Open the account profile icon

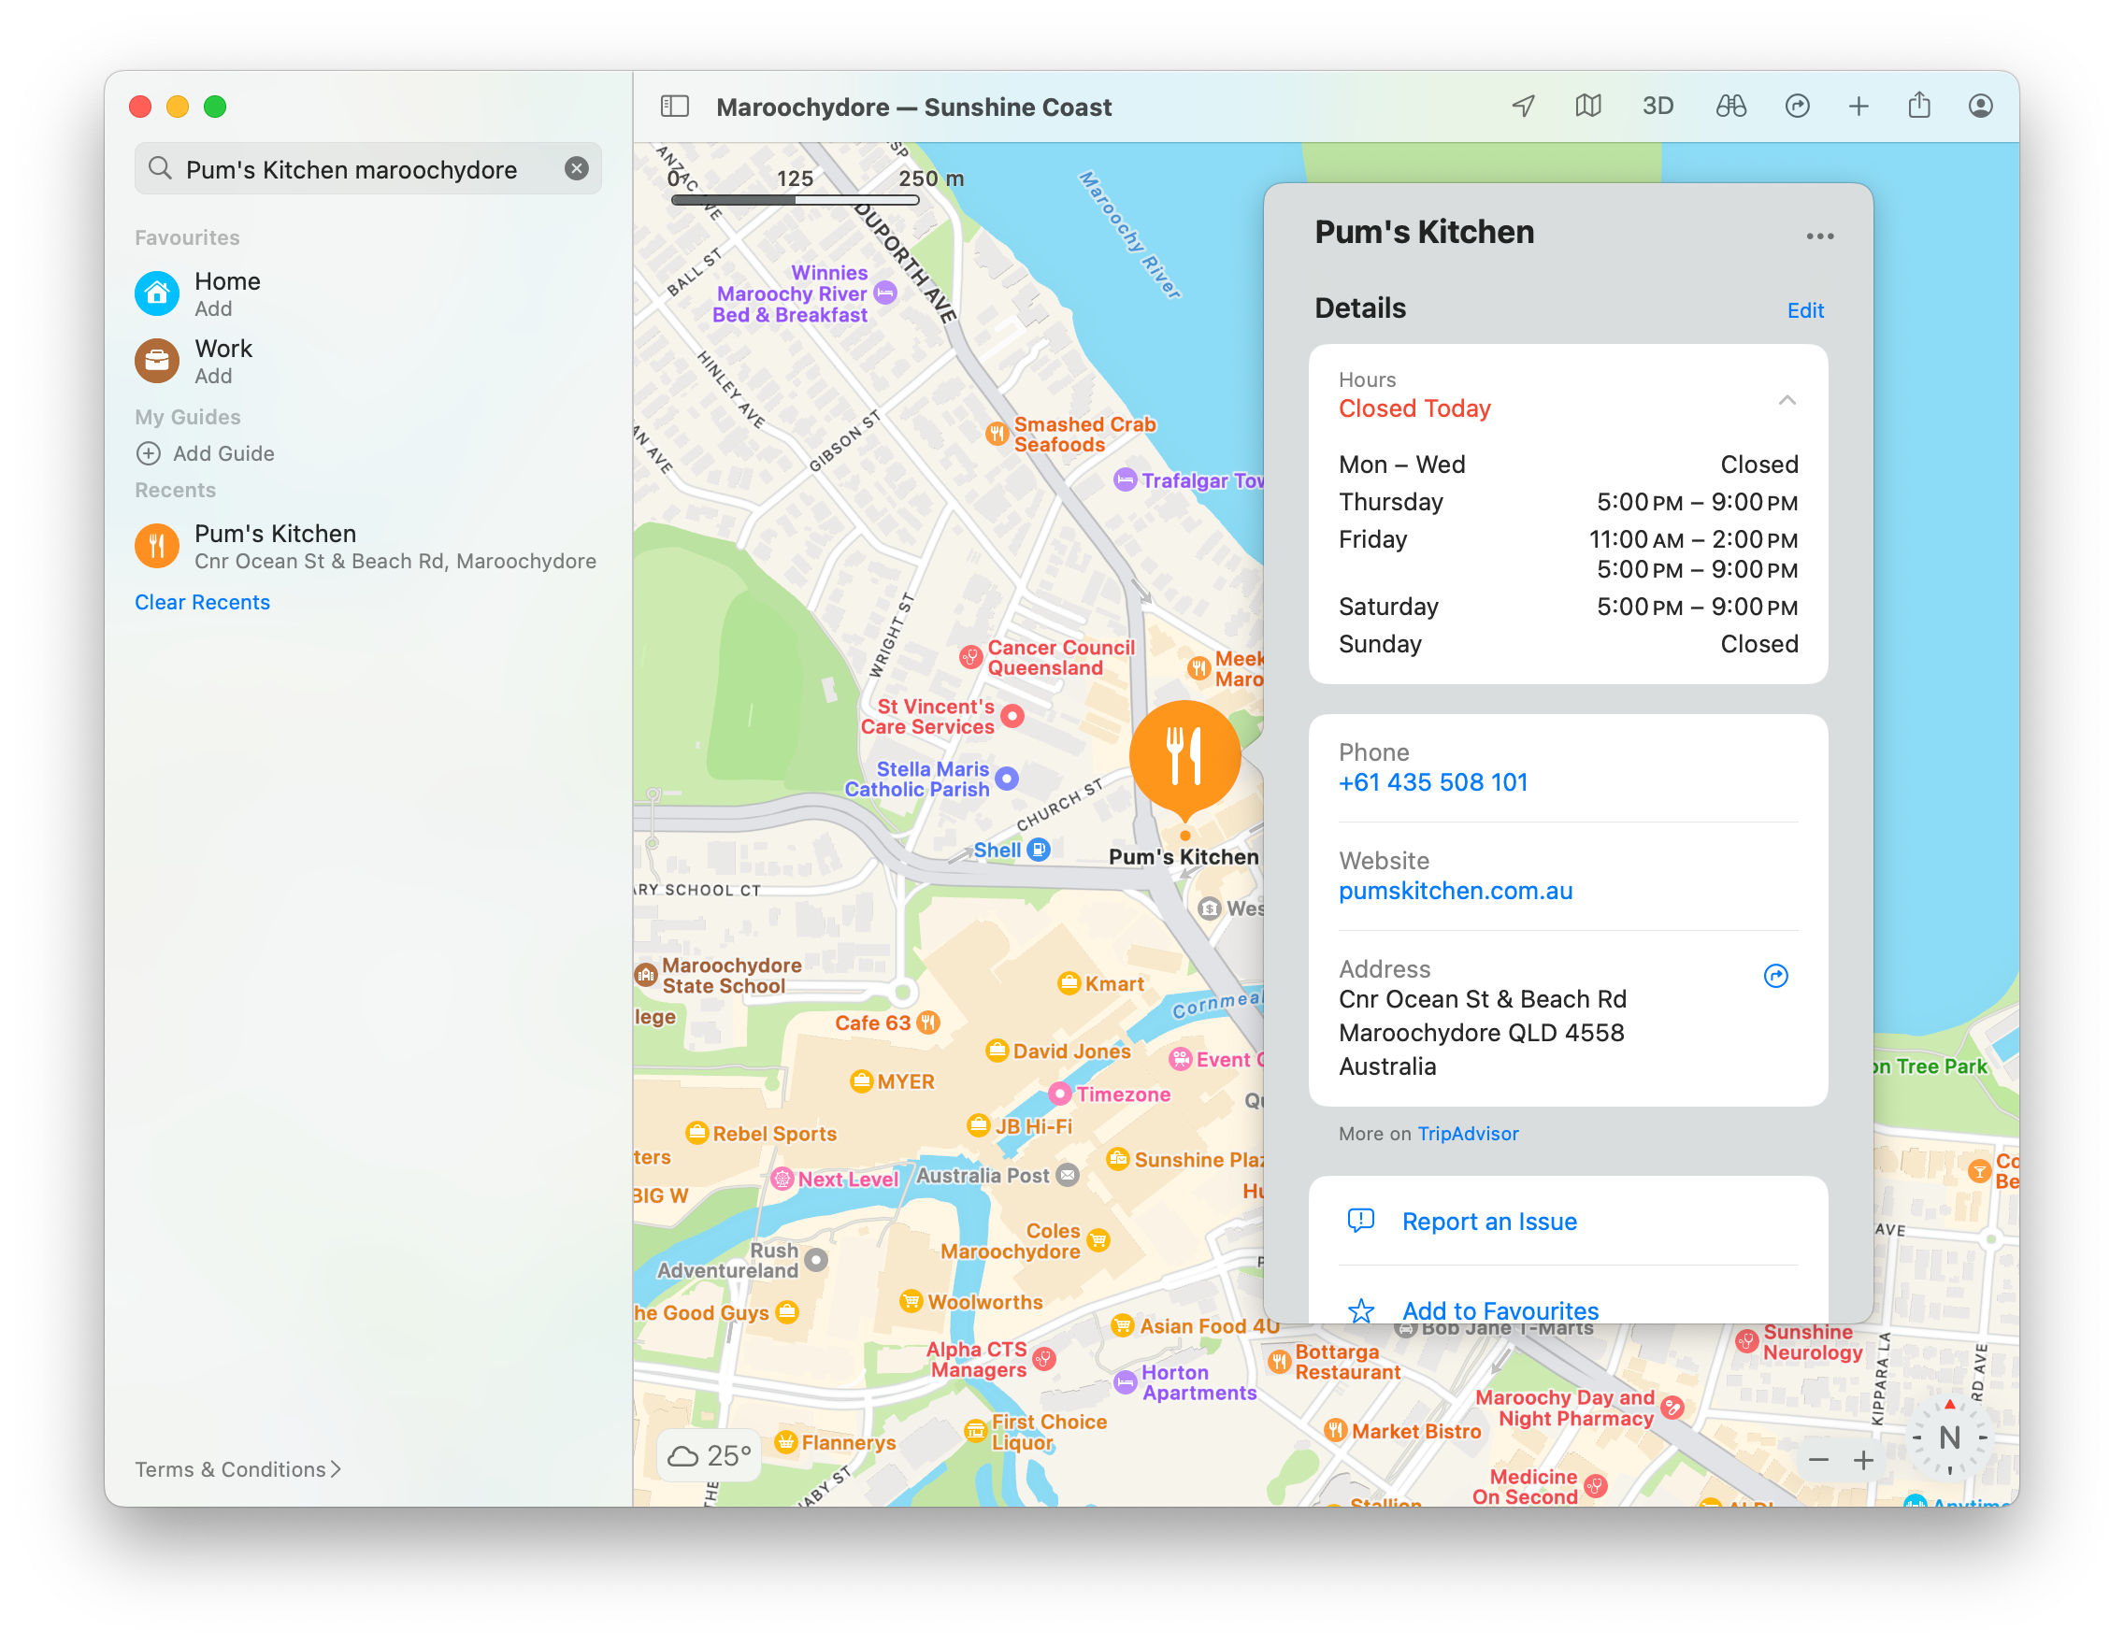[1980, 106]
